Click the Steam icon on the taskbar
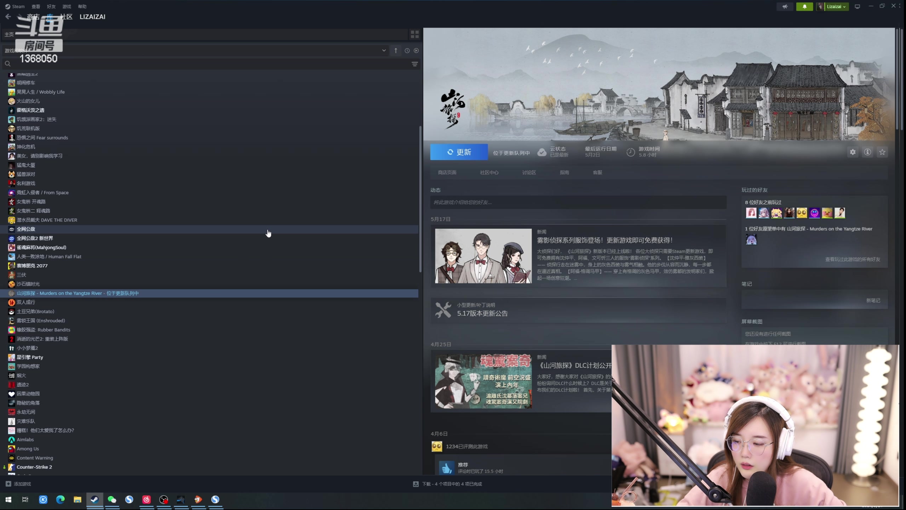This screenshot has height=510, width=906. pos(94,500)
